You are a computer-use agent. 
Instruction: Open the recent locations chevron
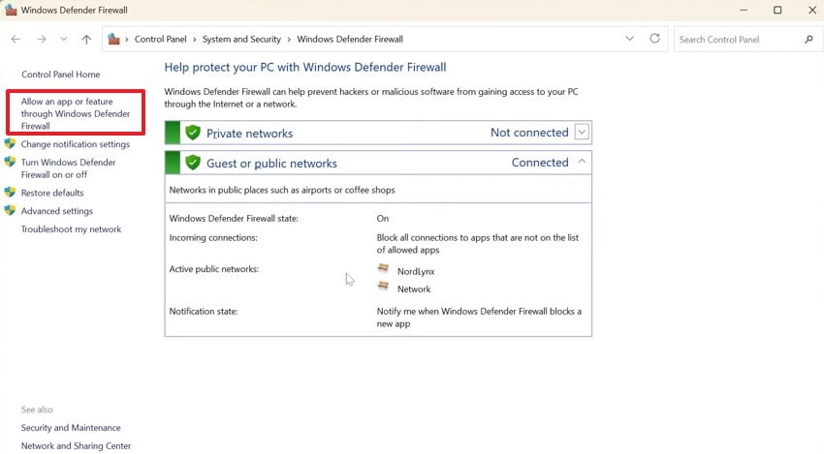(64, 40)
